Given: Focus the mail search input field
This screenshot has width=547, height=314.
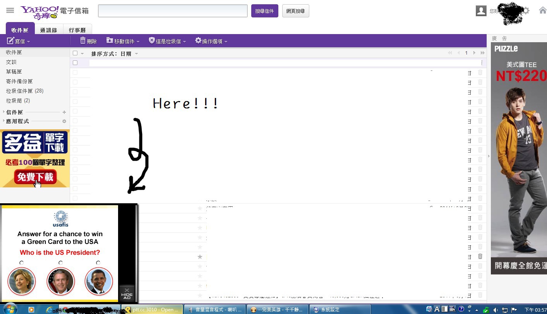Looking at the screenshot, I should click(x=173, y=11).
